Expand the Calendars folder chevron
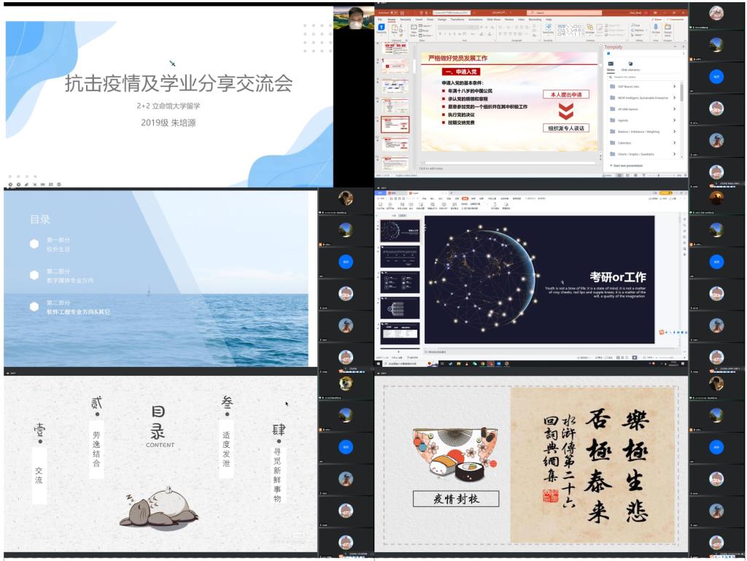Screen dimensions: 747x561 (x=674, y=143)
